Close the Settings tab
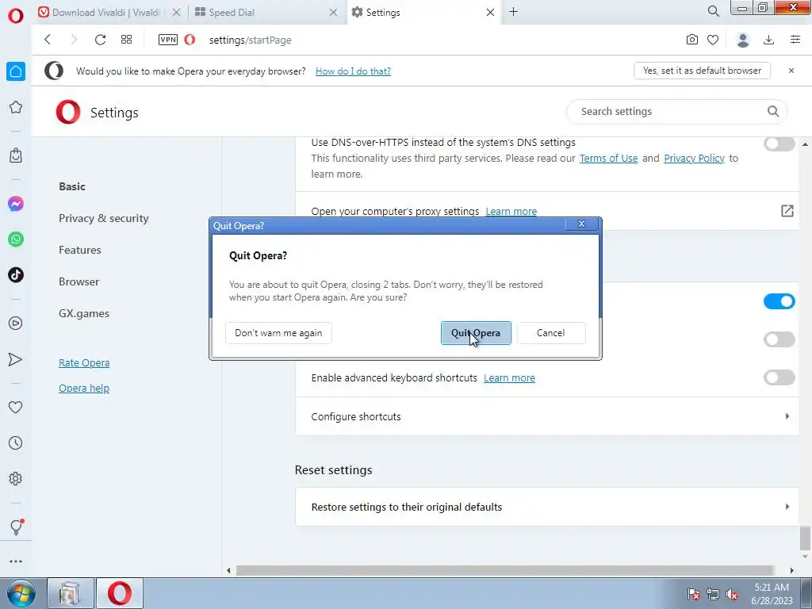This screenshot has width=812, height=609. tap(490, 13)
